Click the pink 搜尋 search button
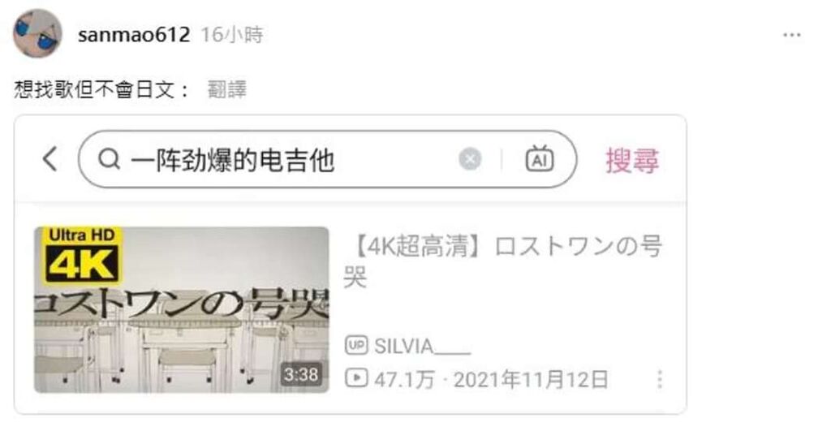 (x=632, y=160)
